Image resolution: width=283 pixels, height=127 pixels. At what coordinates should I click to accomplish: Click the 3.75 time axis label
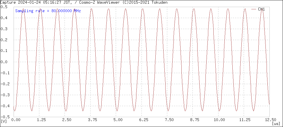coord(92,120)
